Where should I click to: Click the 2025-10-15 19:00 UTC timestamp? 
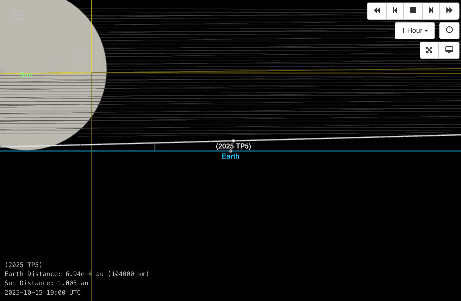coord(42,292)
